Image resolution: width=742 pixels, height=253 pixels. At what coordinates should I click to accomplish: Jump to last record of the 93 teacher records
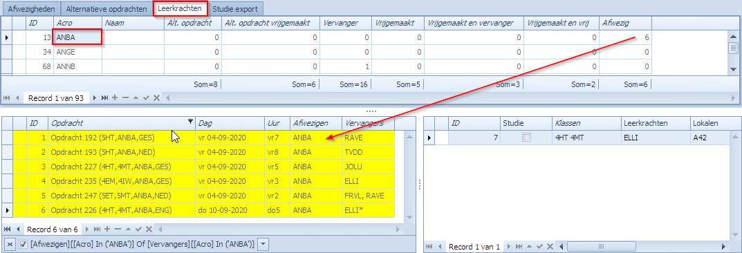point(104,98)
